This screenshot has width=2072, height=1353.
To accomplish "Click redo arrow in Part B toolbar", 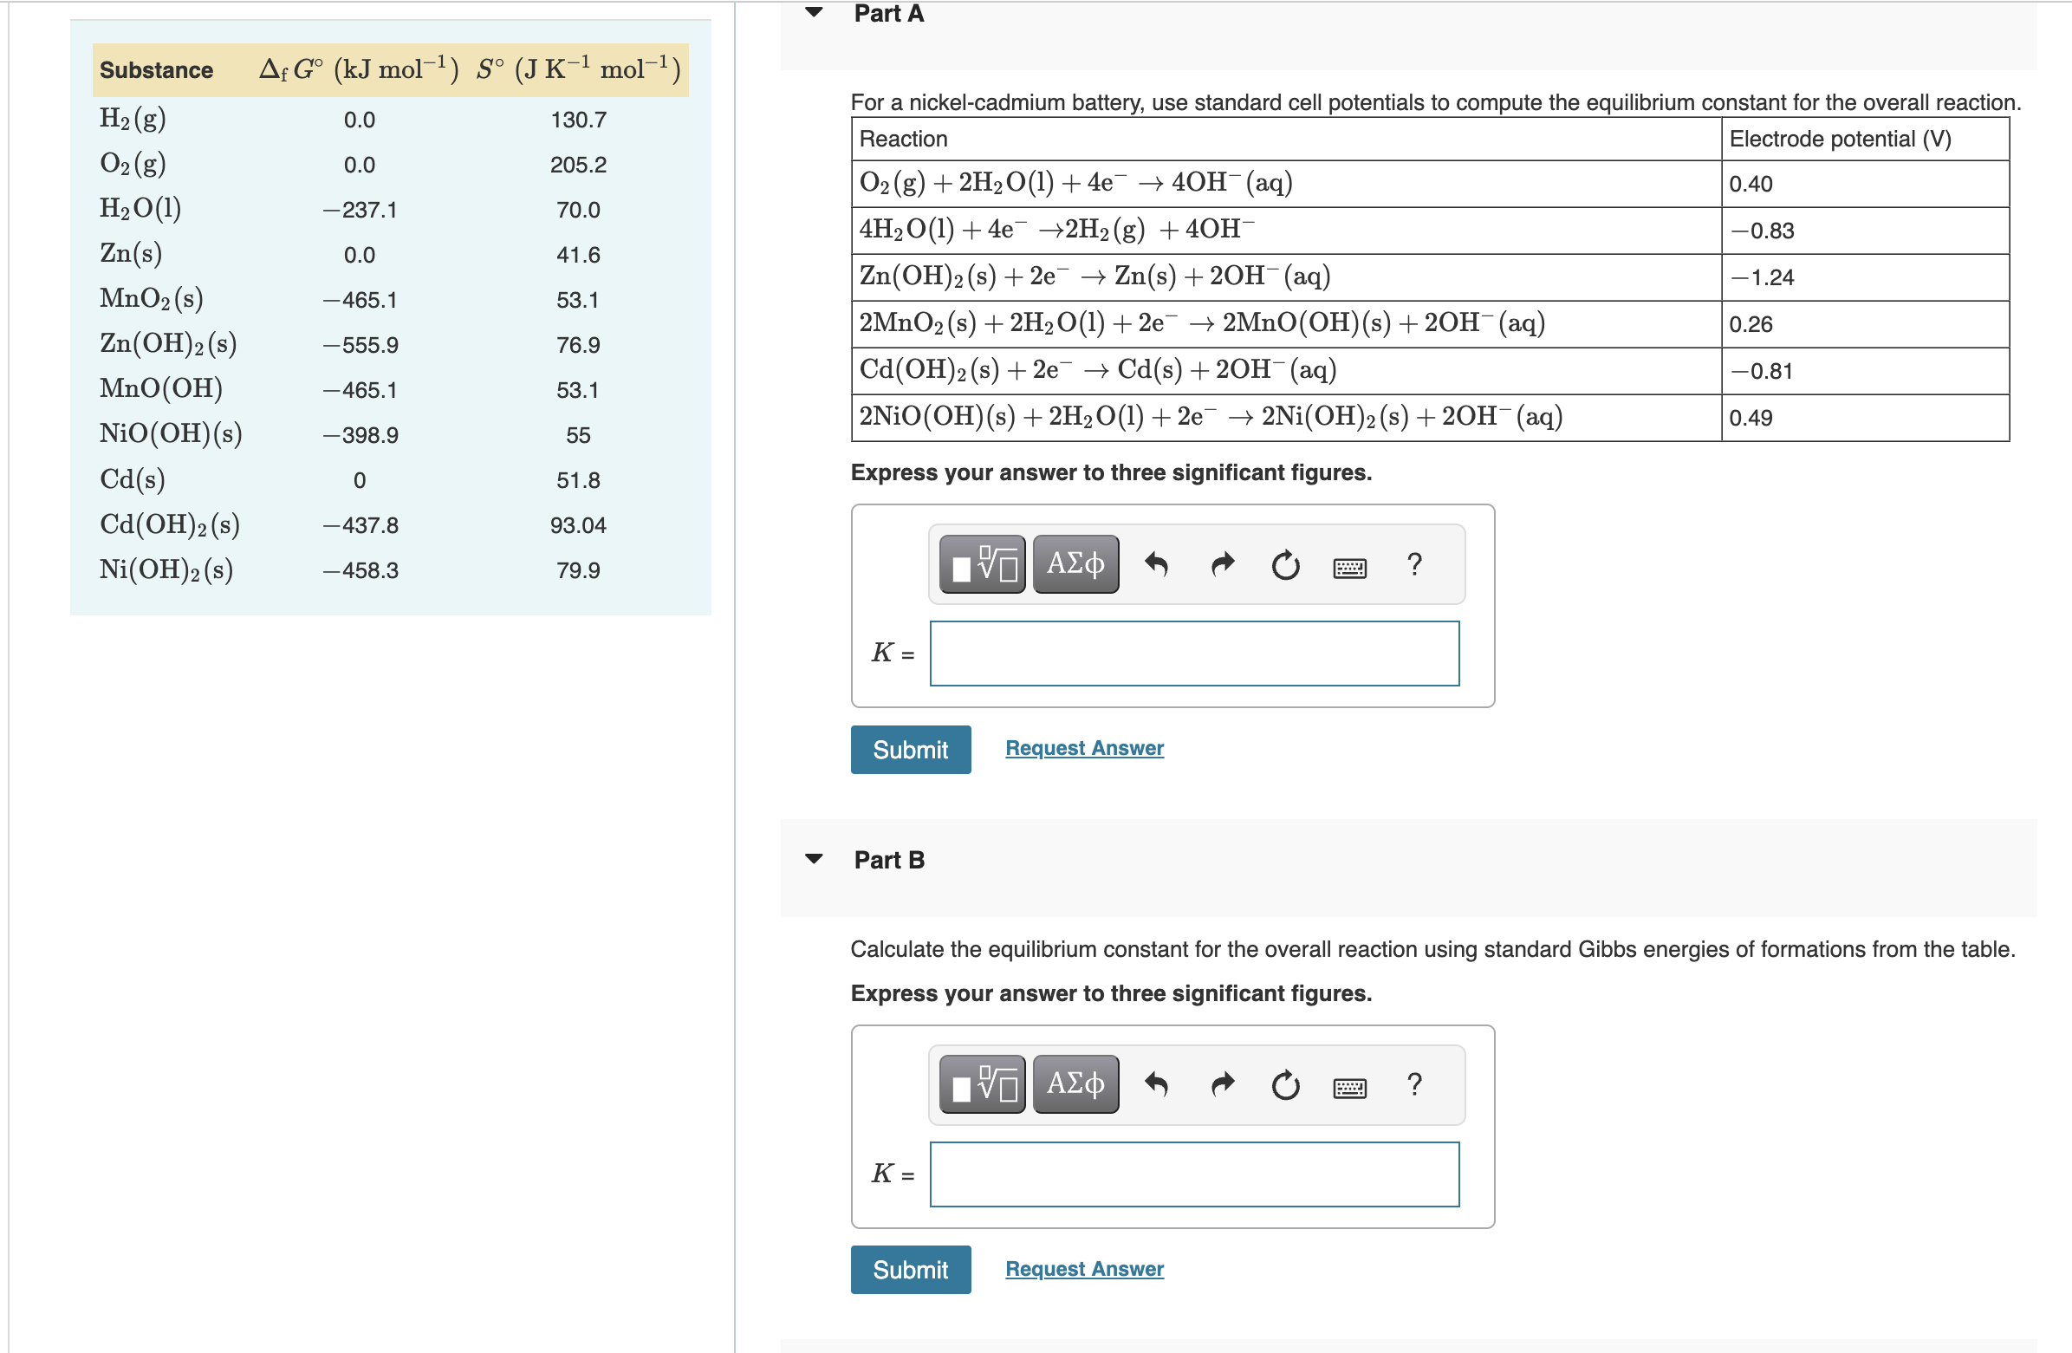I will [x=1222, y=1085].
